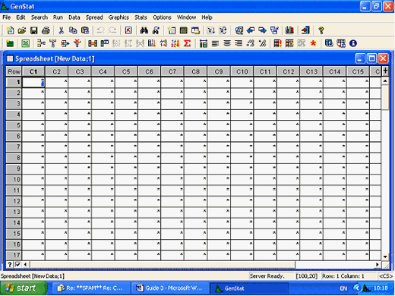Viewport: 395px width, 296px height.
Task: Click the blue right arrow window icon
Action: tap(263, 30)
